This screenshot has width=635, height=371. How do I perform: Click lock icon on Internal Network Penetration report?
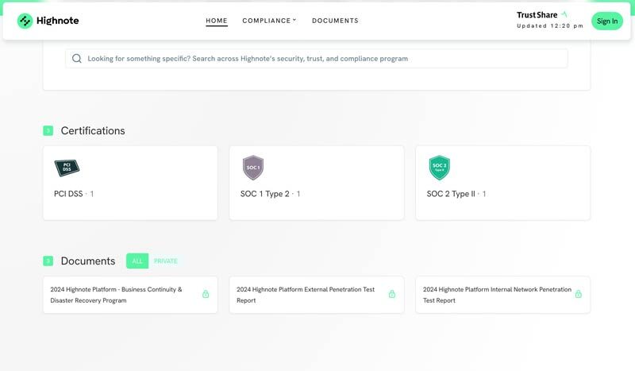click(579, 294)
